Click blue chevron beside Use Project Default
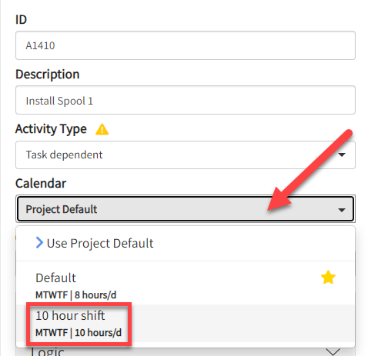Screen dimensions: 368x356 (x=39, y=242)
